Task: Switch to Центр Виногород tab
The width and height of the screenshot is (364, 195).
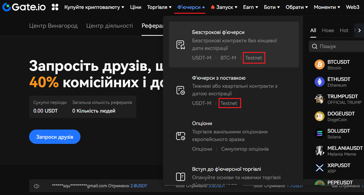Action: point(53,26)
